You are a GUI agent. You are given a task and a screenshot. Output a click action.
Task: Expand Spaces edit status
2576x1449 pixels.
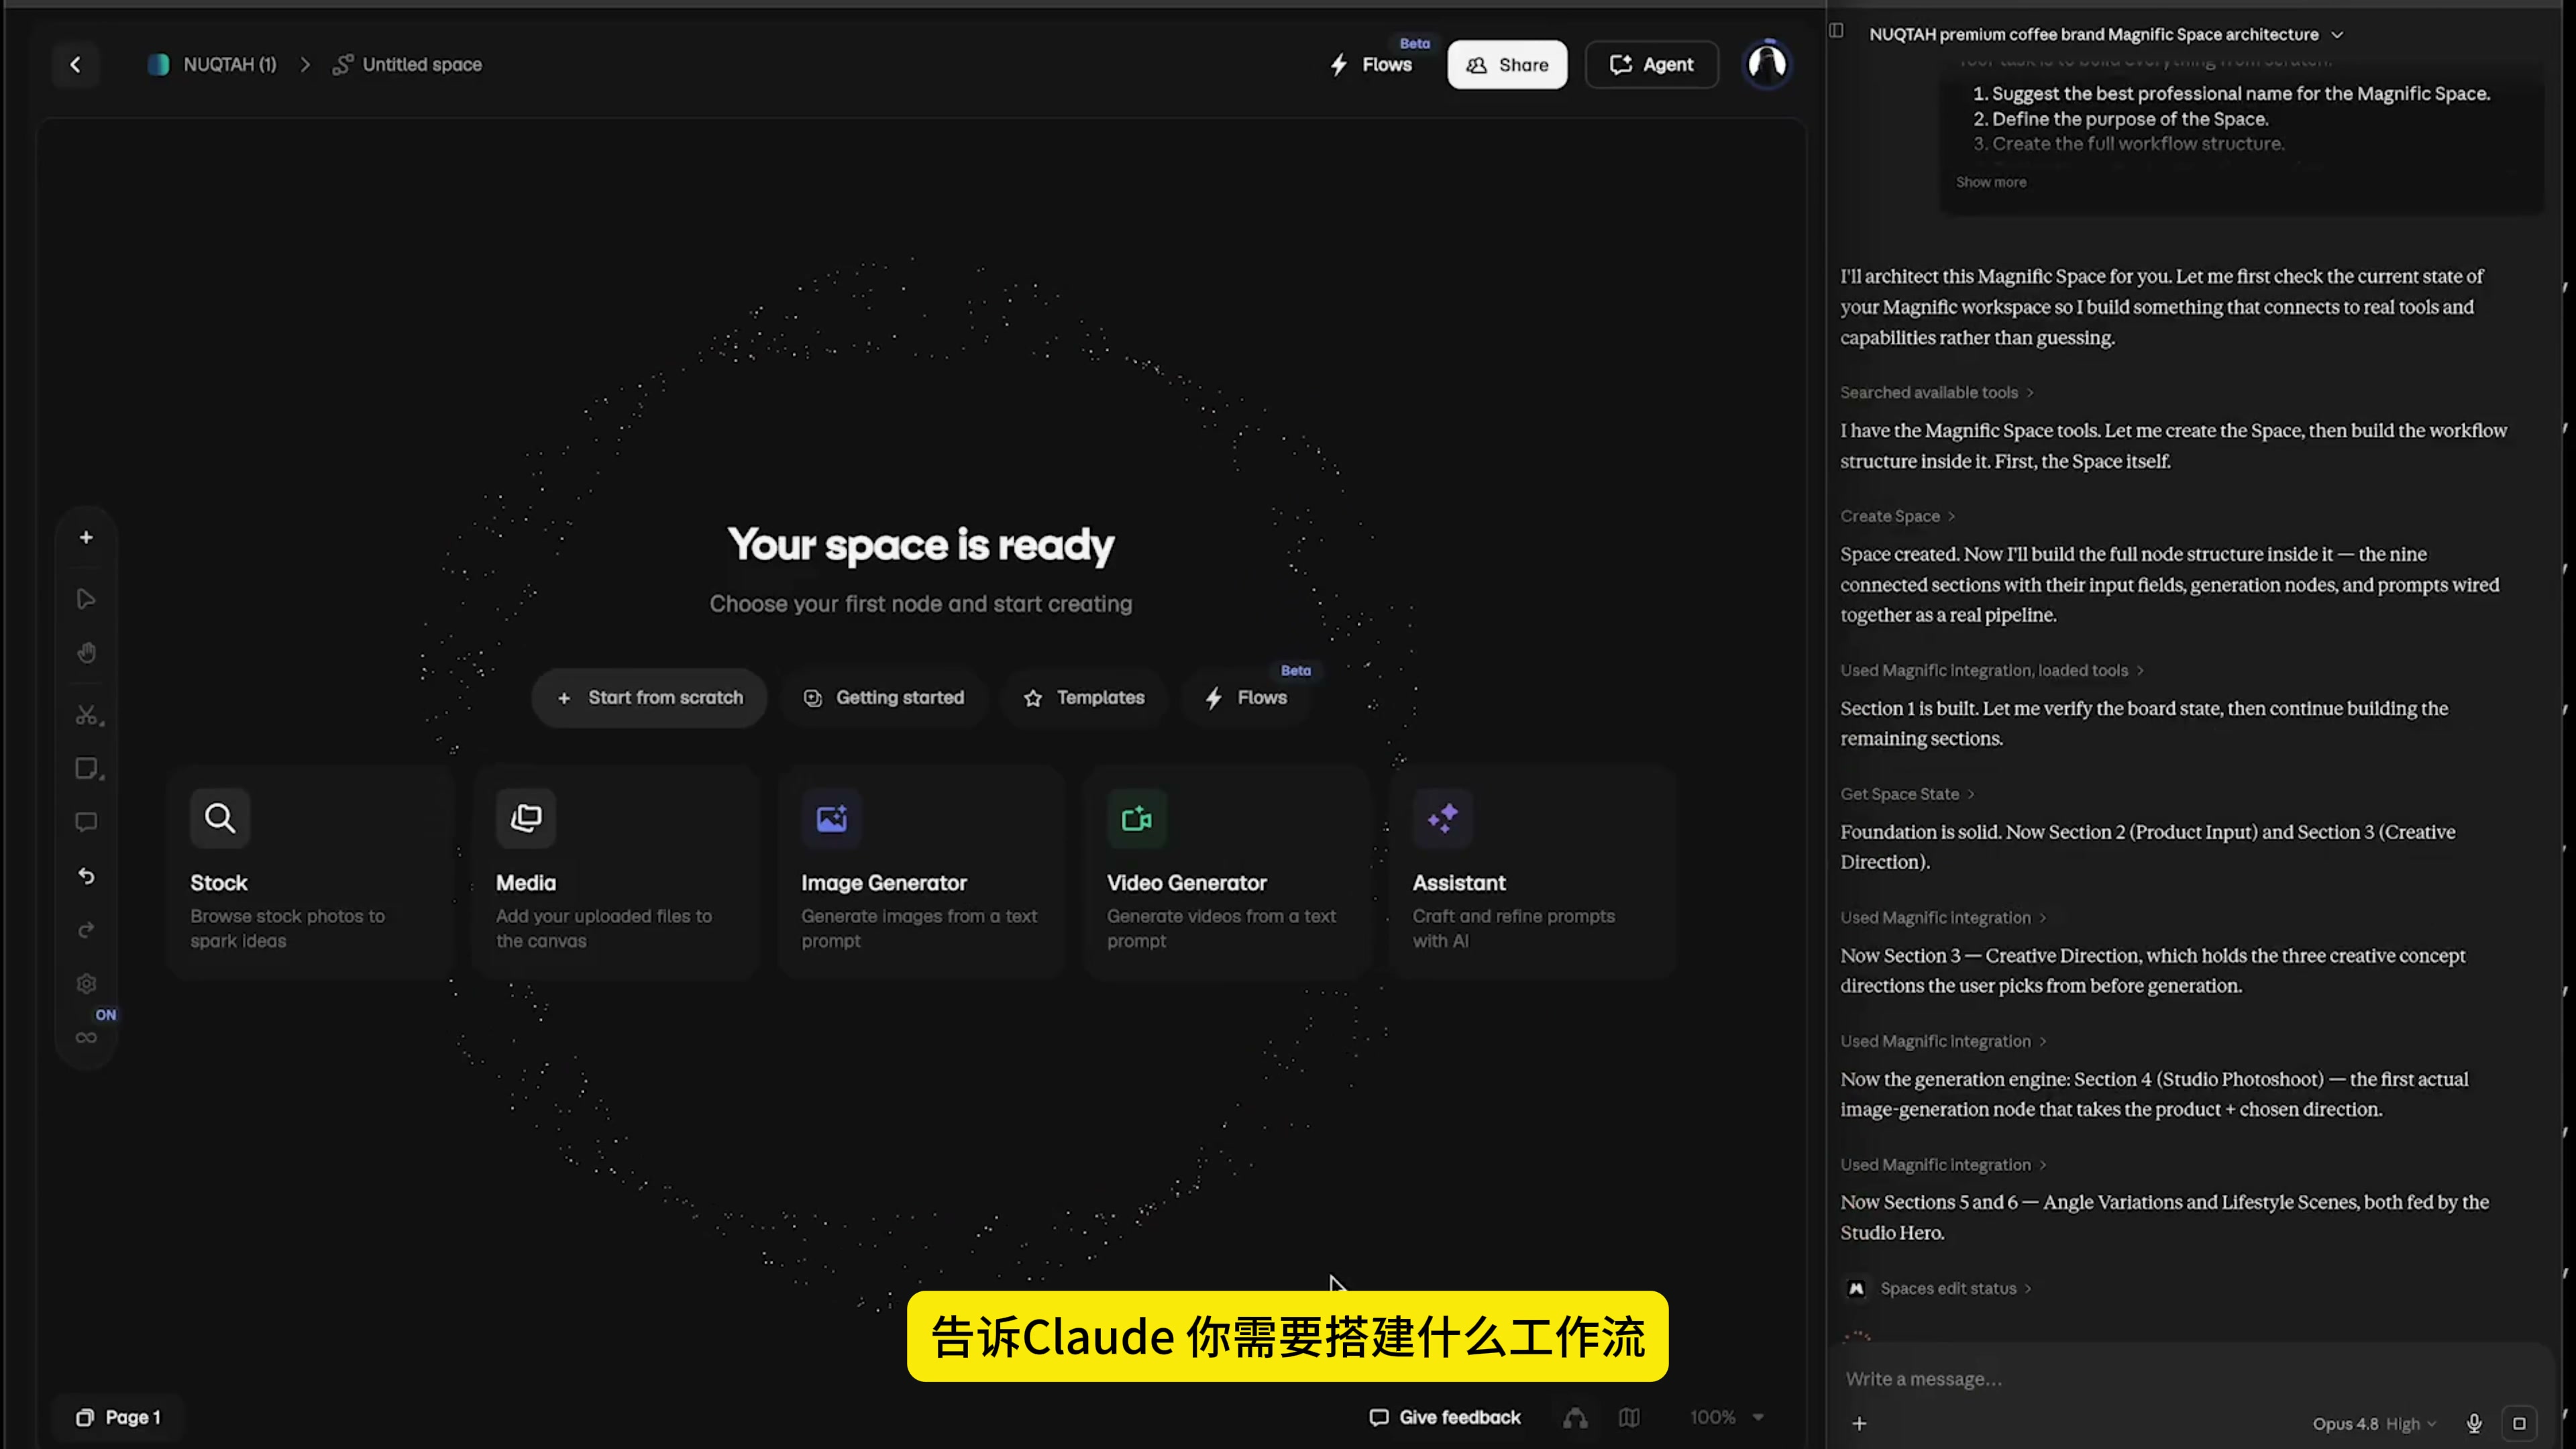[1955, 1288]
